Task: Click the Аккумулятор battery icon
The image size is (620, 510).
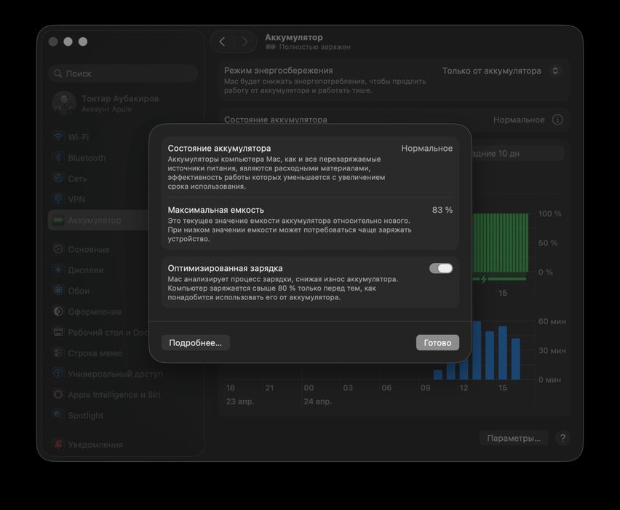Action: (58, 220)
